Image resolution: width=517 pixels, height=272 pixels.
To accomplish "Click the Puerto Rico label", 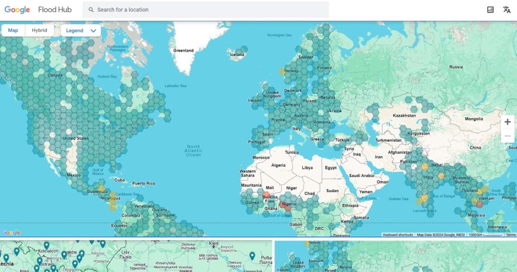I will point(143,183).
